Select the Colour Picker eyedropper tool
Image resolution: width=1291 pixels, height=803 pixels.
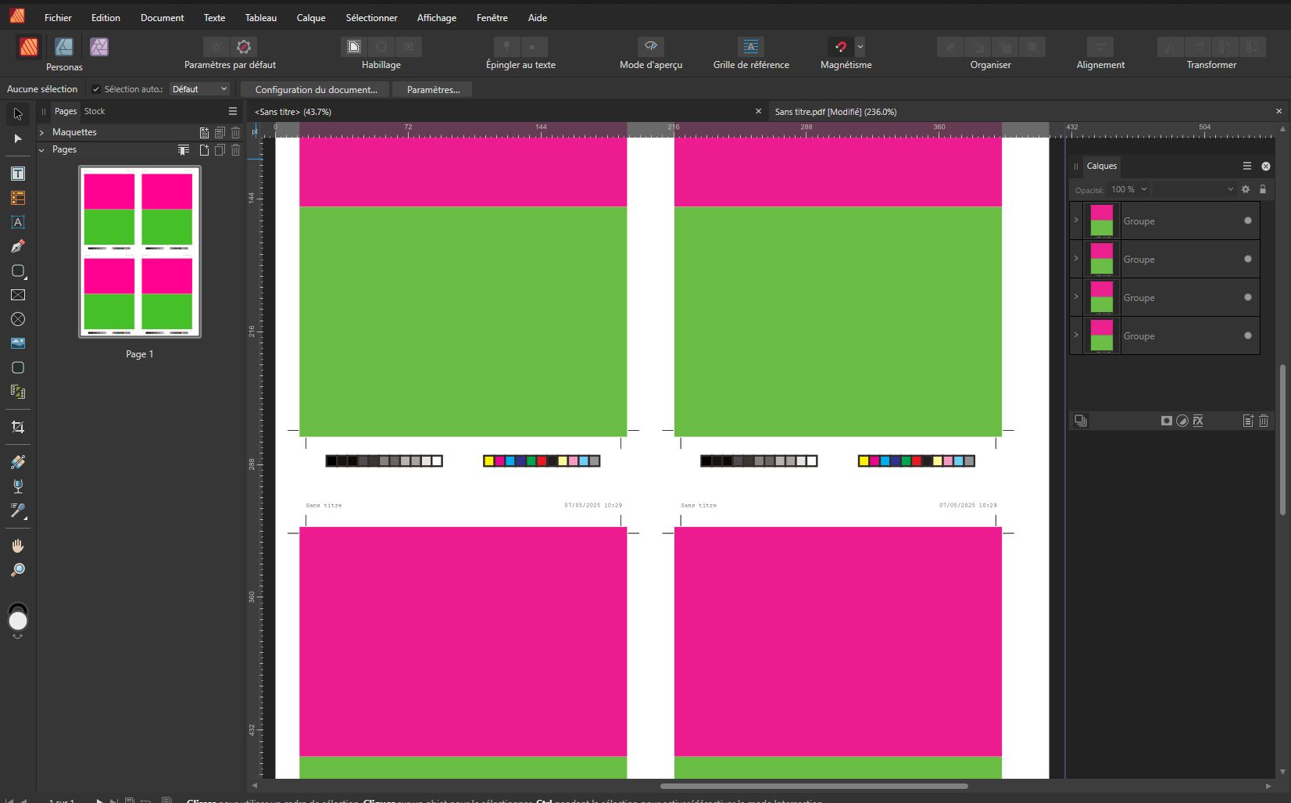click(x=18, y=511)
